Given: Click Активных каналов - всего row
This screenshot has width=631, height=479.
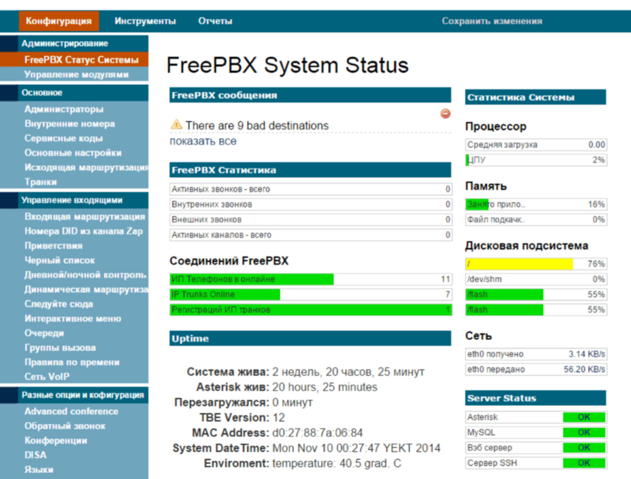Looking at the screenshot, I should [x=310, y=235].
